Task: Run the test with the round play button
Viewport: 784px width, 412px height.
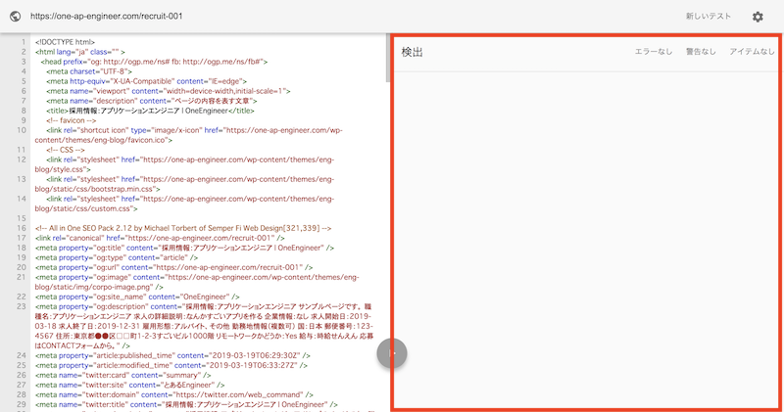Action: [391, 353]
